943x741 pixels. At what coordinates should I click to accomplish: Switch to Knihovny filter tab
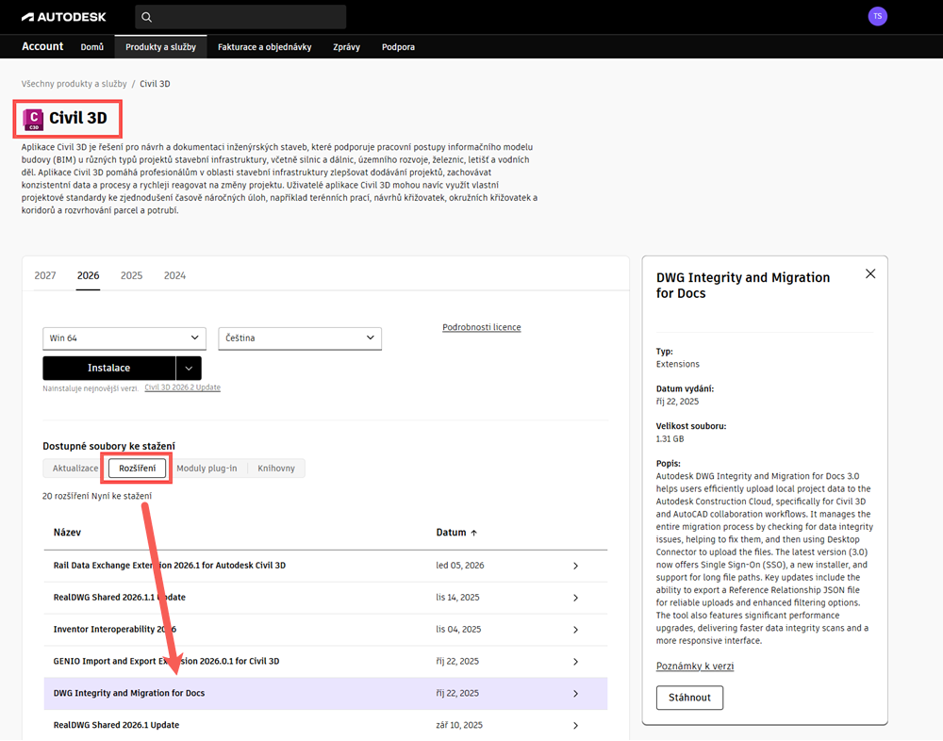tap(276, 469)
